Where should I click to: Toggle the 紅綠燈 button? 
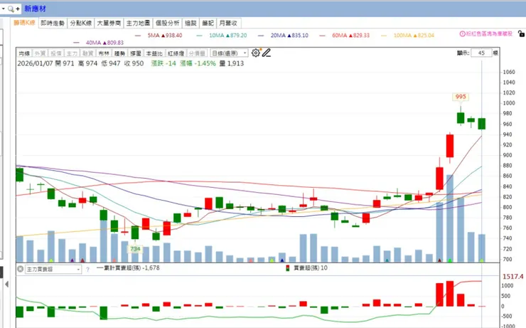176,53
